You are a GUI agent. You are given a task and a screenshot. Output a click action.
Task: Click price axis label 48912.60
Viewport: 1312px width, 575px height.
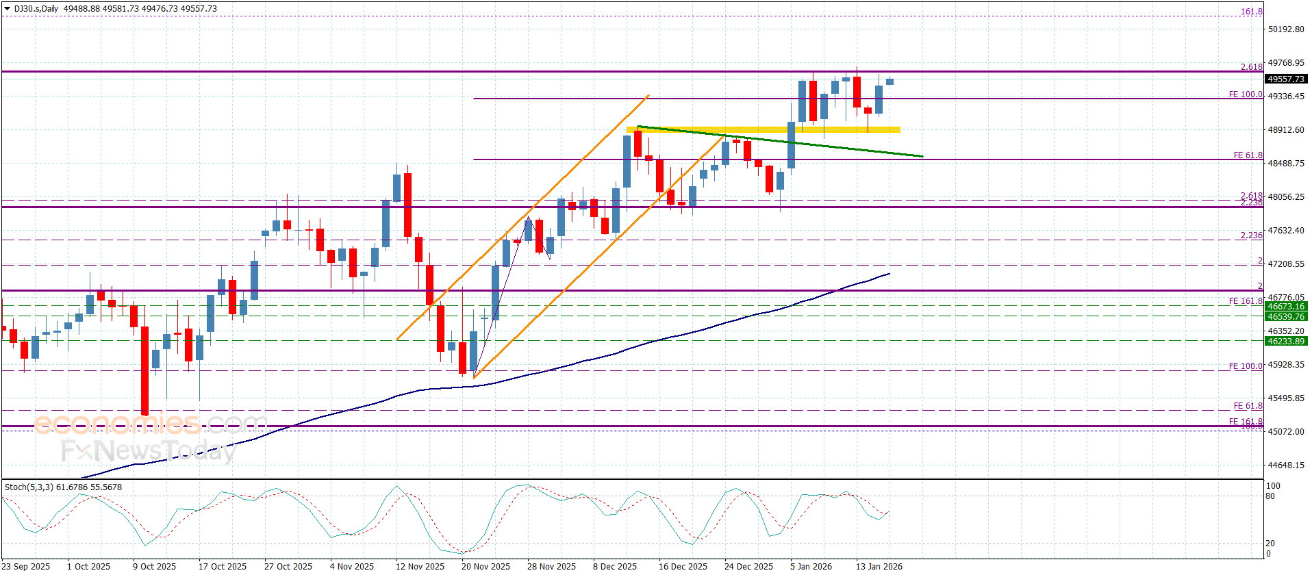[x=1286, y=130]
